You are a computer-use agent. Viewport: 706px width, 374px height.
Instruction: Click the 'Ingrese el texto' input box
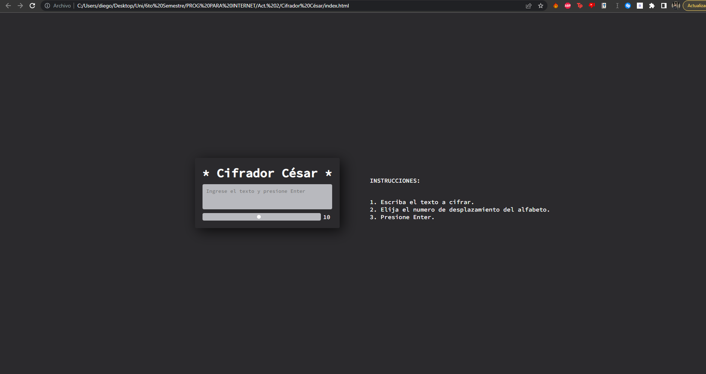click(267, 197)
